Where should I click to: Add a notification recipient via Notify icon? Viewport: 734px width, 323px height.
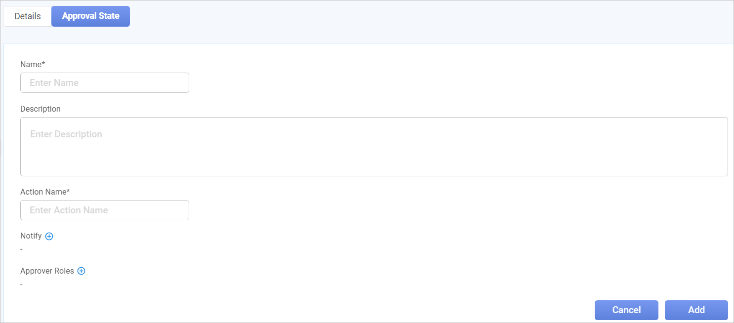click(49, 236)
